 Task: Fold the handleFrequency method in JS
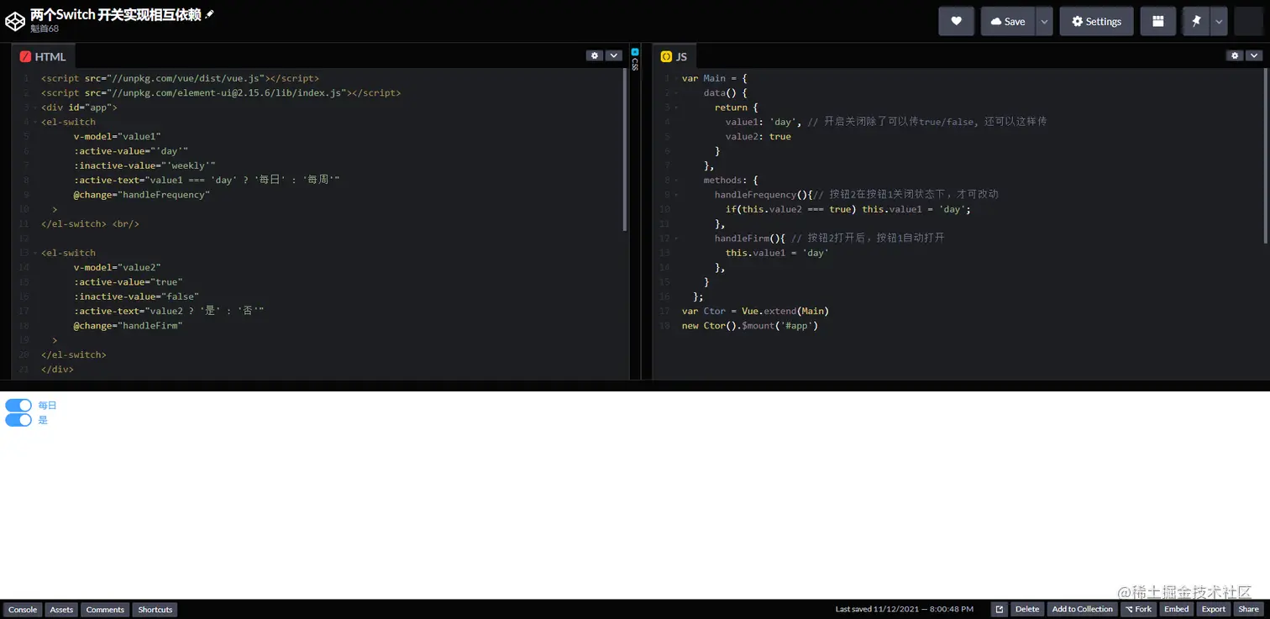point(675,195)
